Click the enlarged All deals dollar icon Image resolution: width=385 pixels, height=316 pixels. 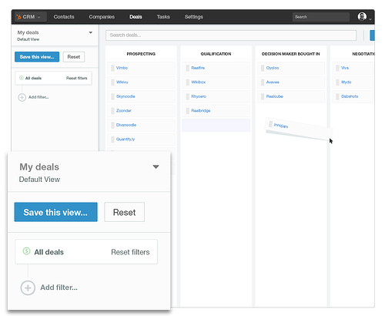(26, 251)
